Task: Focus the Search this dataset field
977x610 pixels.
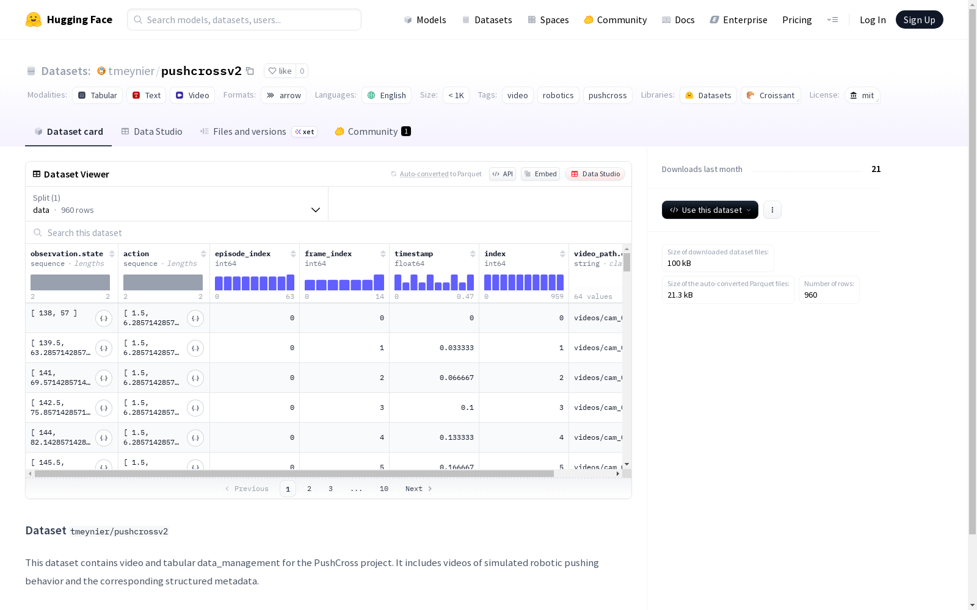Action: 329,233
